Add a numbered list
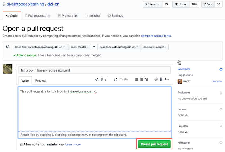 pyautogui.click(x=141, y=79)
